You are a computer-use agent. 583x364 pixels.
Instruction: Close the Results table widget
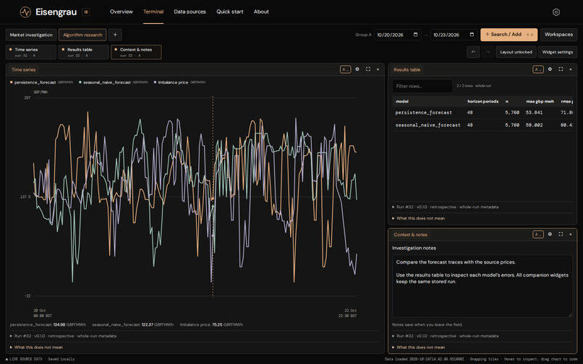point(571,69)
